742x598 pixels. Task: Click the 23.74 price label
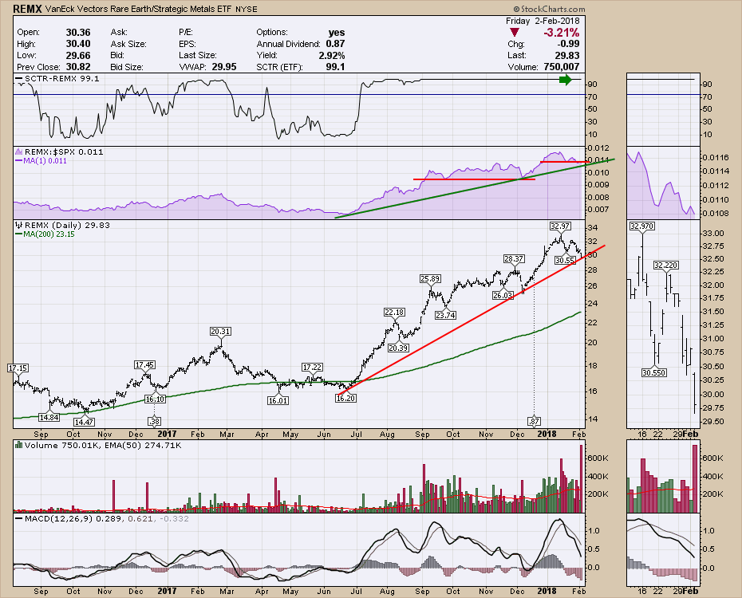click(446, 315)
